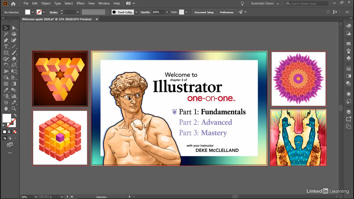354x199 pixels.
Task: Select the Symbol Sprayer tool
Action: pyautogui.click(x=6, y=96)
